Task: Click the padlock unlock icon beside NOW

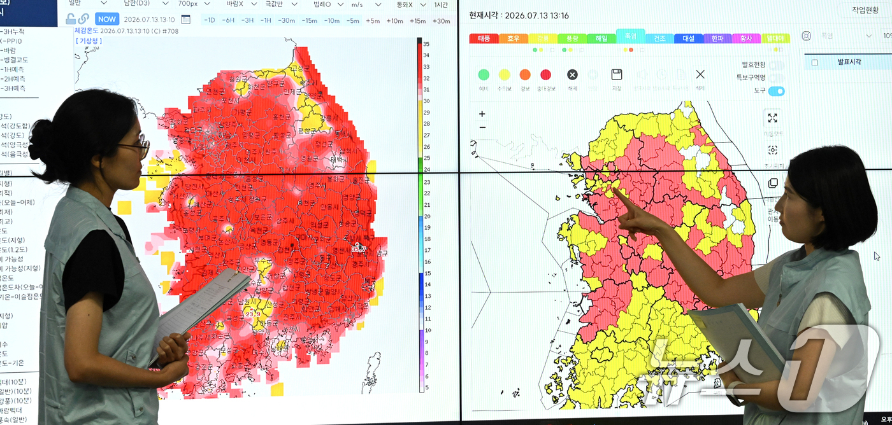Action: pyautogui.click(x=71, y=19)
